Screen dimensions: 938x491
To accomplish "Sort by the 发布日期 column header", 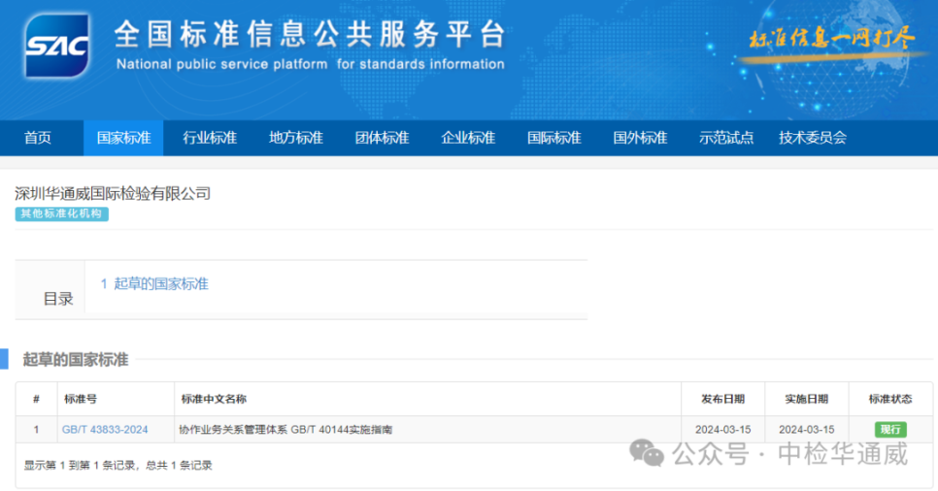I will pyautogui.click(x=722, y=399).
